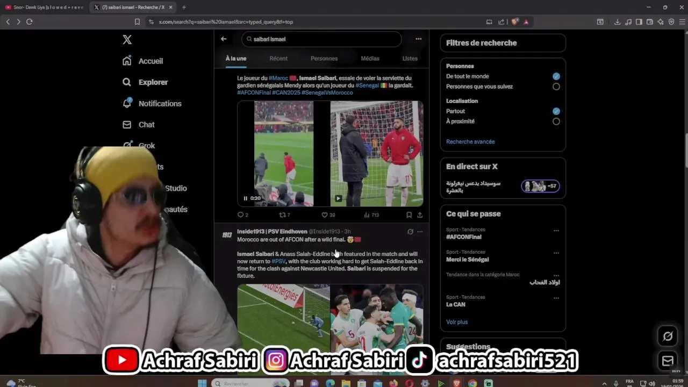Screen dimensions: 688x387
Task: Open the #AFCONFinal hashtag in tweet
Action: 254,92
